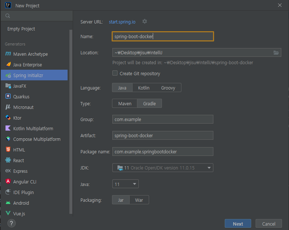The width and height of the screenshot is (289, 230).
Task: Open the start.spring.io server link
Action: click(x=122, y=22)
